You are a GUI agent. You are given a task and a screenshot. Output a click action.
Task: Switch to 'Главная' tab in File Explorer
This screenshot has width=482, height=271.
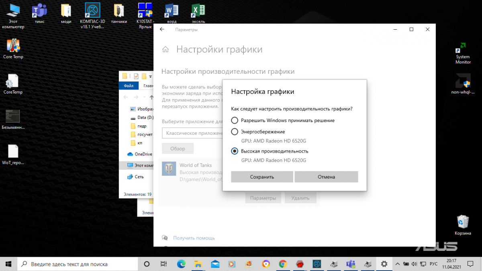148,86
